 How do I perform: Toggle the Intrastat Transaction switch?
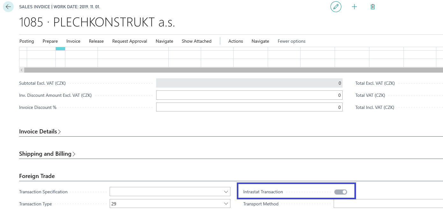(x=340, y=192)
